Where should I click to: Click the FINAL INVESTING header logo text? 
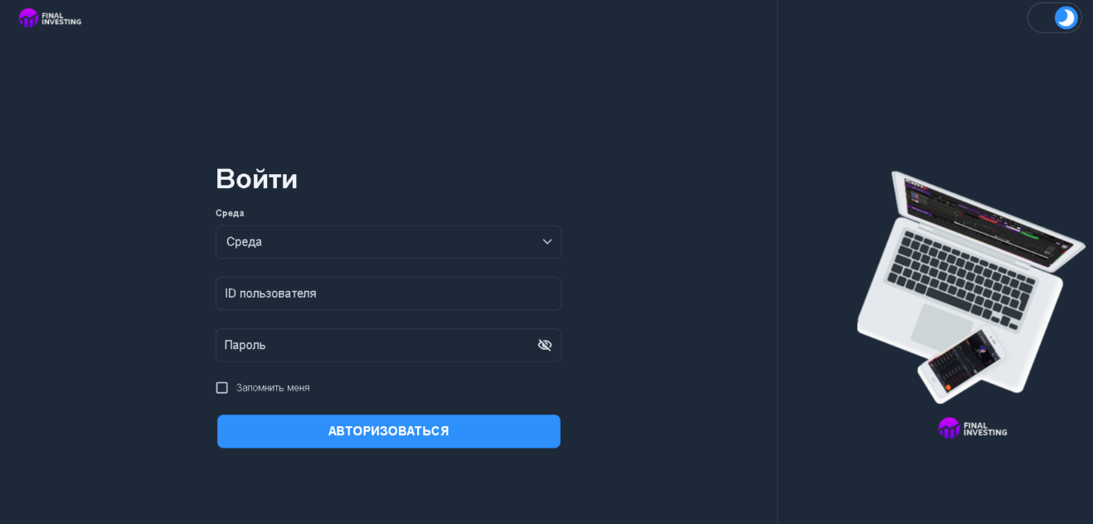[61, 18]
